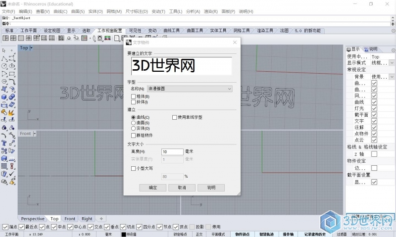The image size is (396, 237).
Task: Click the 确定 OK button
Action: coord(153,188)
